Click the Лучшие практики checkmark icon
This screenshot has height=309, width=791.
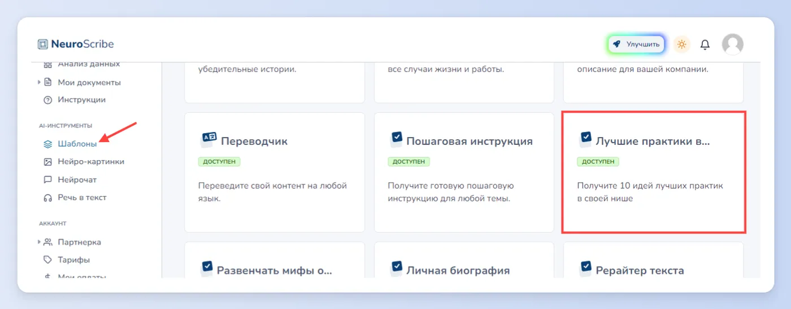tap(586, 138)
